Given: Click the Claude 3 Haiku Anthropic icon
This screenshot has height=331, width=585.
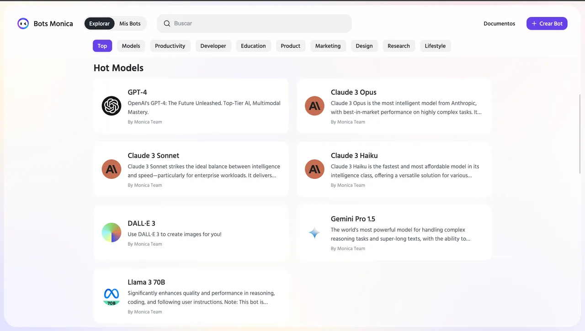Looking at the screenshot, I should pos(314,169).
